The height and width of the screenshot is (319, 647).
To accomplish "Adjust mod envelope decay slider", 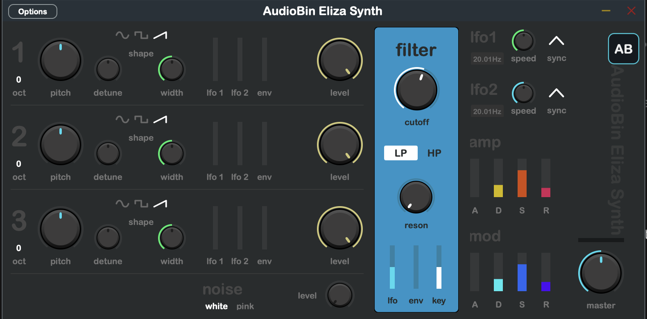I will tap(498, 272).
